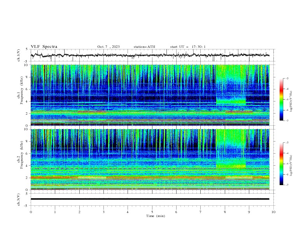Click the 'VLF Spectra' plot title
Viewport: 308px width, 238px height.
click(44, 47)
